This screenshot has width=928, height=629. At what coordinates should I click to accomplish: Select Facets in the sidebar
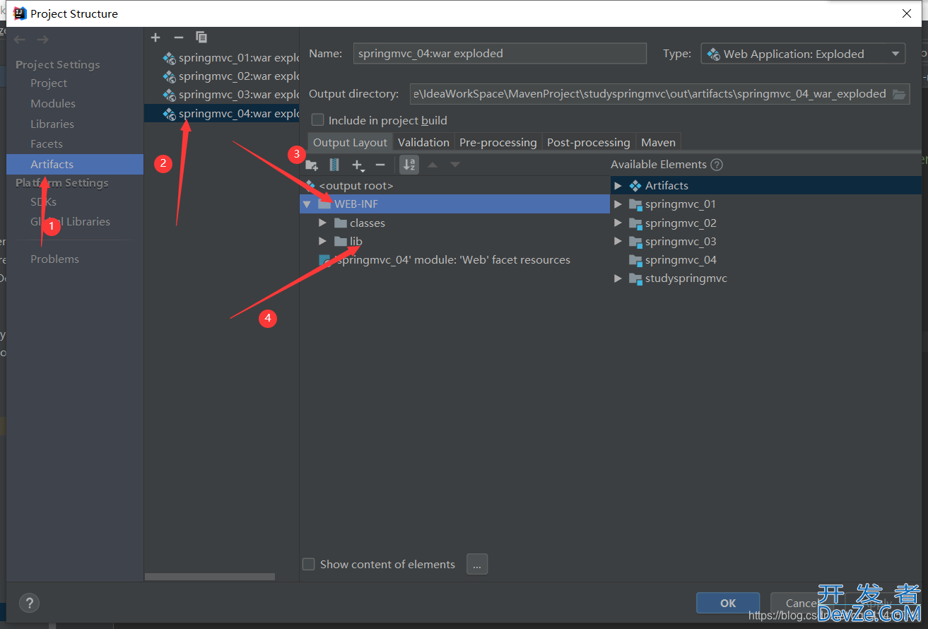coord(47,144)
